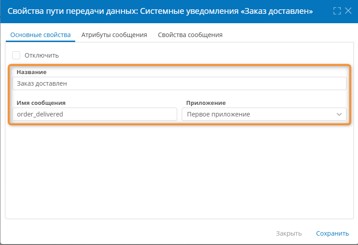Image resolution: width=358 pixels, height=245 pixels.
Task: Click the blank footer area left of Закрыть
Action: 134,233
